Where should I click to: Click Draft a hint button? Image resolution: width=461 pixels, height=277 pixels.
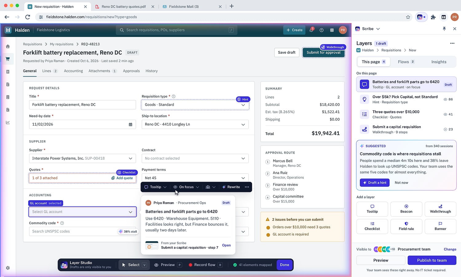tap(375, 183)
